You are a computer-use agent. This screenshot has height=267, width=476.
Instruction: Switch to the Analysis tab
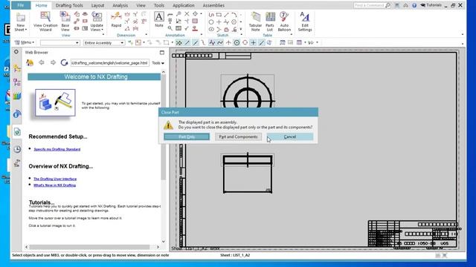[120, 5]
